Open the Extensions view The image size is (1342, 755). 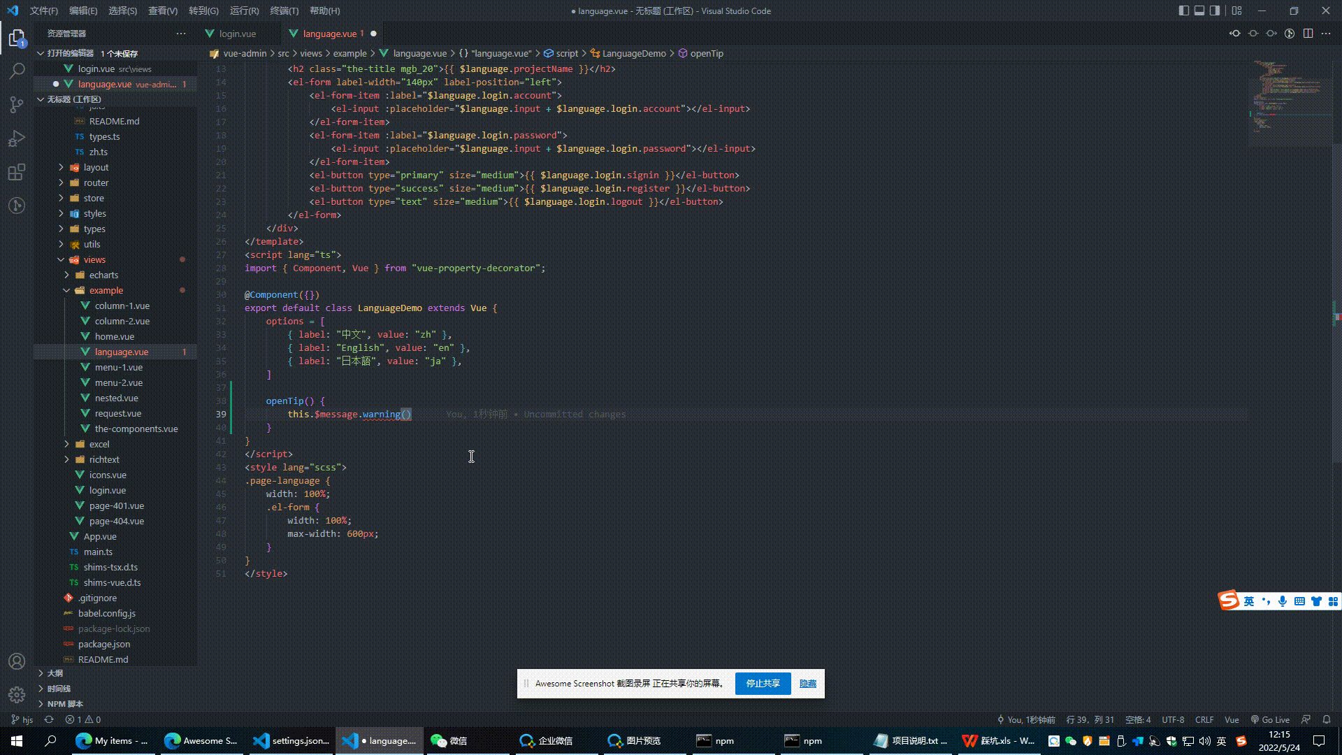tap(17, 172)
